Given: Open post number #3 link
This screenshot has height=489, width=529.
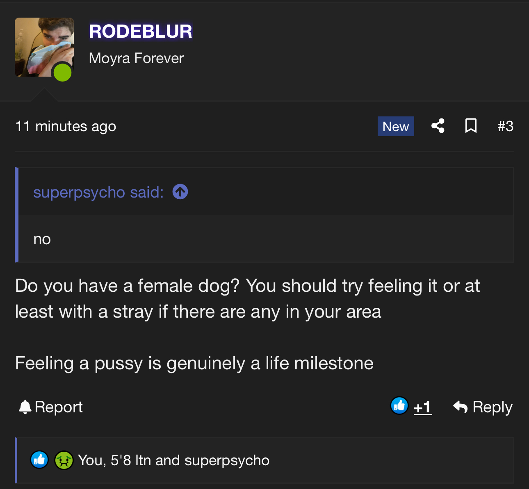Looking at the screenshot, I should point(505,126).
